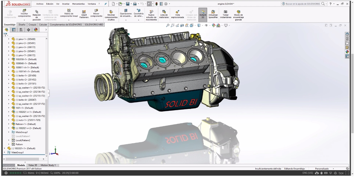Click Lista de materiales tool

[x=164, y=14]
